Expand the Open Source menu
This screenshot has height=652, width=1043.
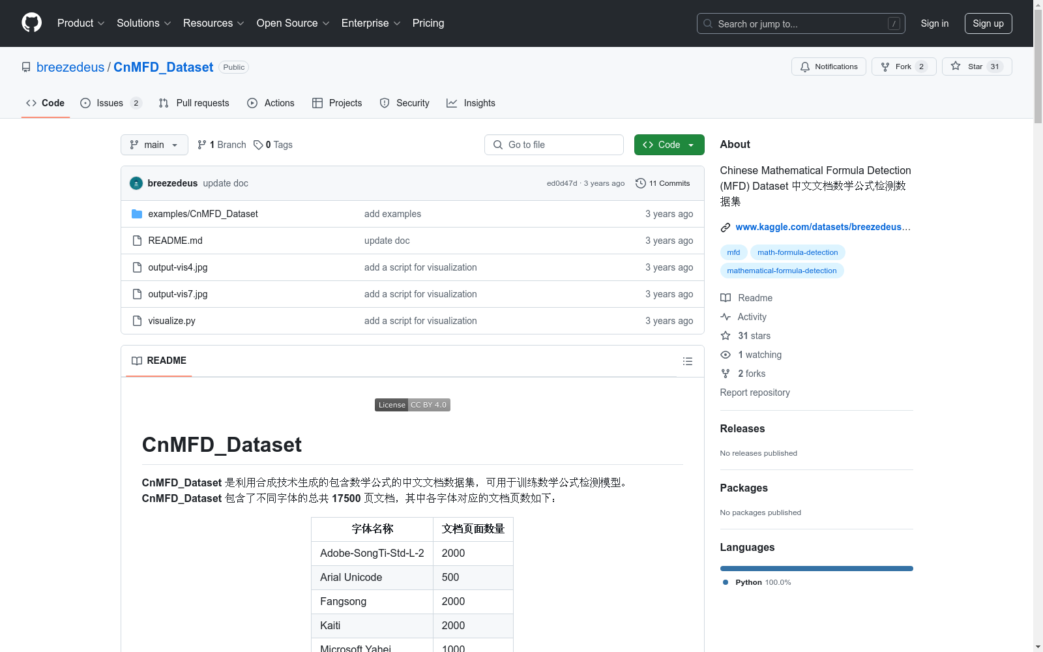(x=293, y=23)
